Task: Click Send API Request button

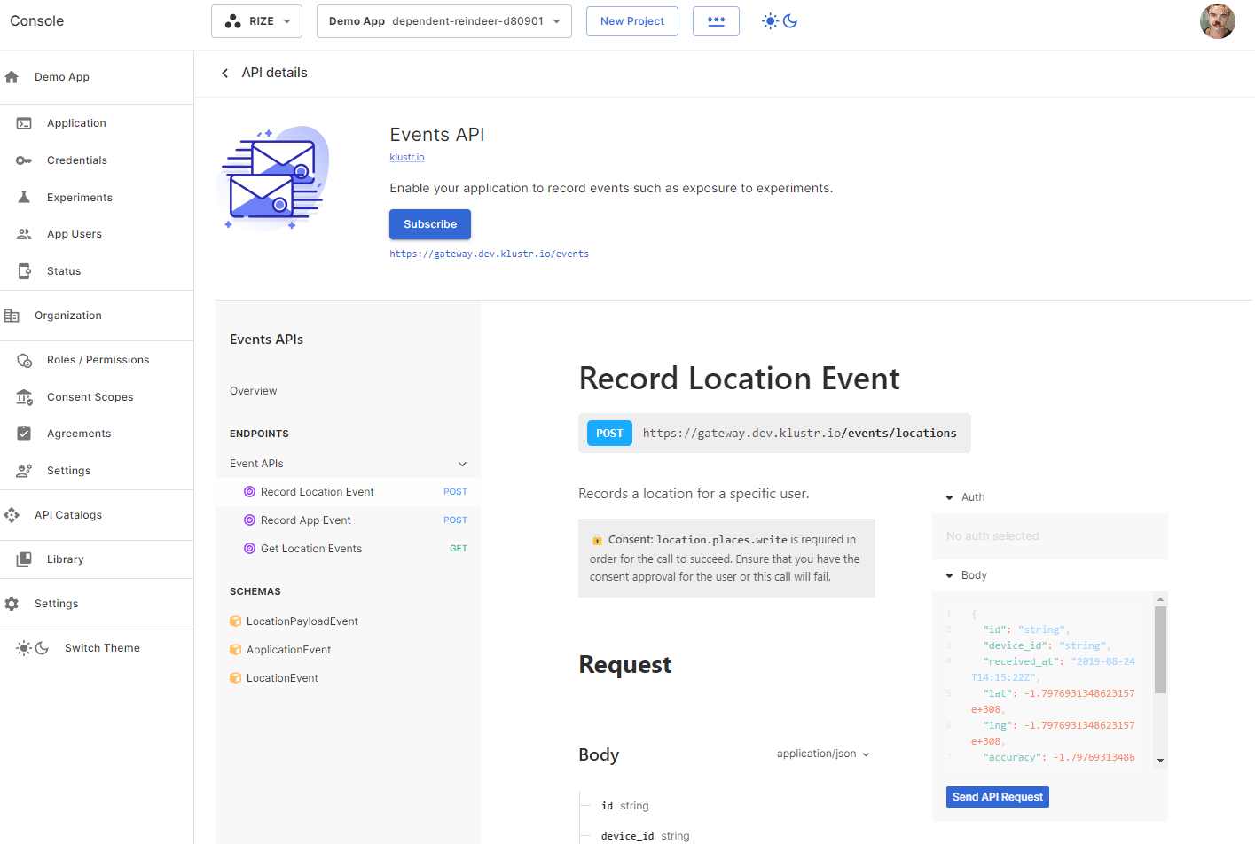Action: coord(997,797)
